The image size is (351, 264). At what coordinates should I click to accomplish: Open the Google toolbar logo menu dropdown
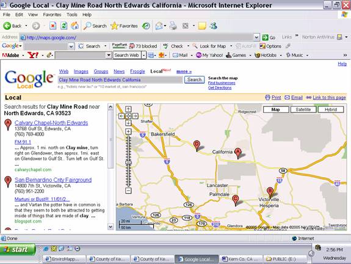[x=20, y=46]
